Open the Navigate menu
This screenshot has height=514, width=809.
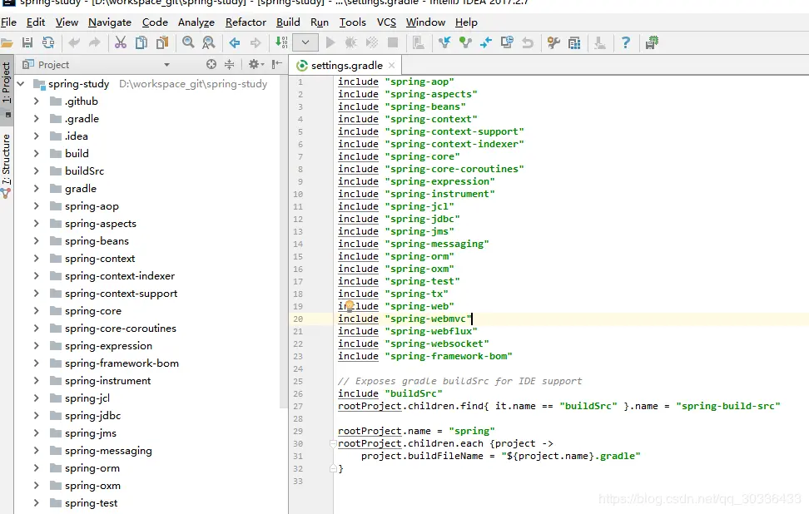(x=109, y=22)
